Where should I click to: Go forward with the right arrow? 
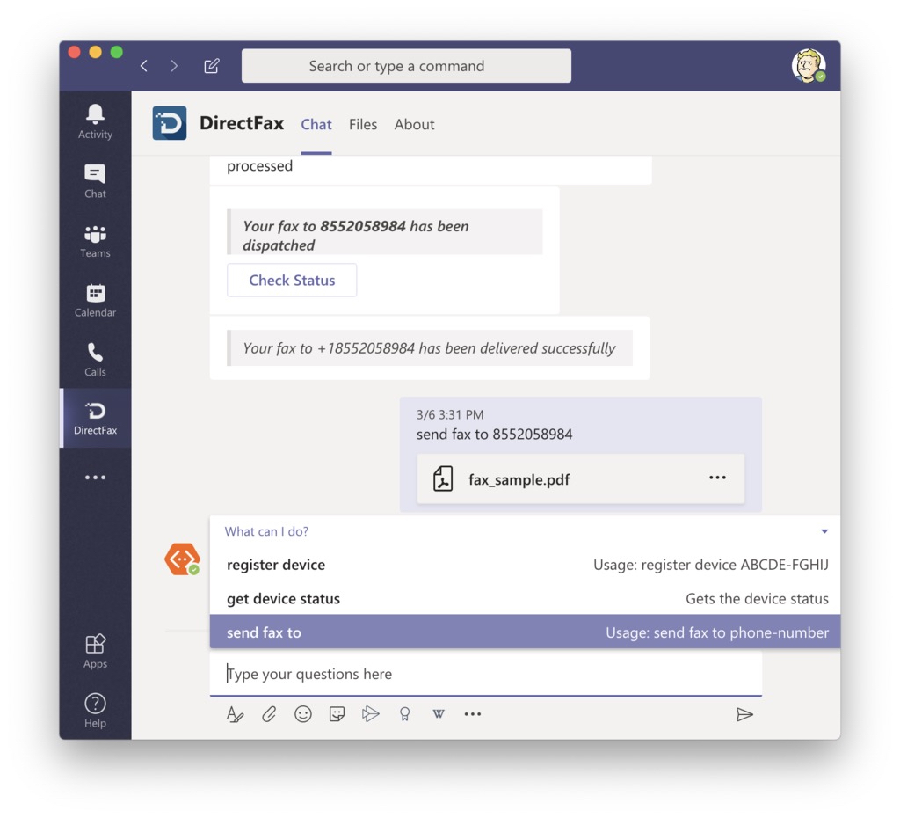(175, 66)
